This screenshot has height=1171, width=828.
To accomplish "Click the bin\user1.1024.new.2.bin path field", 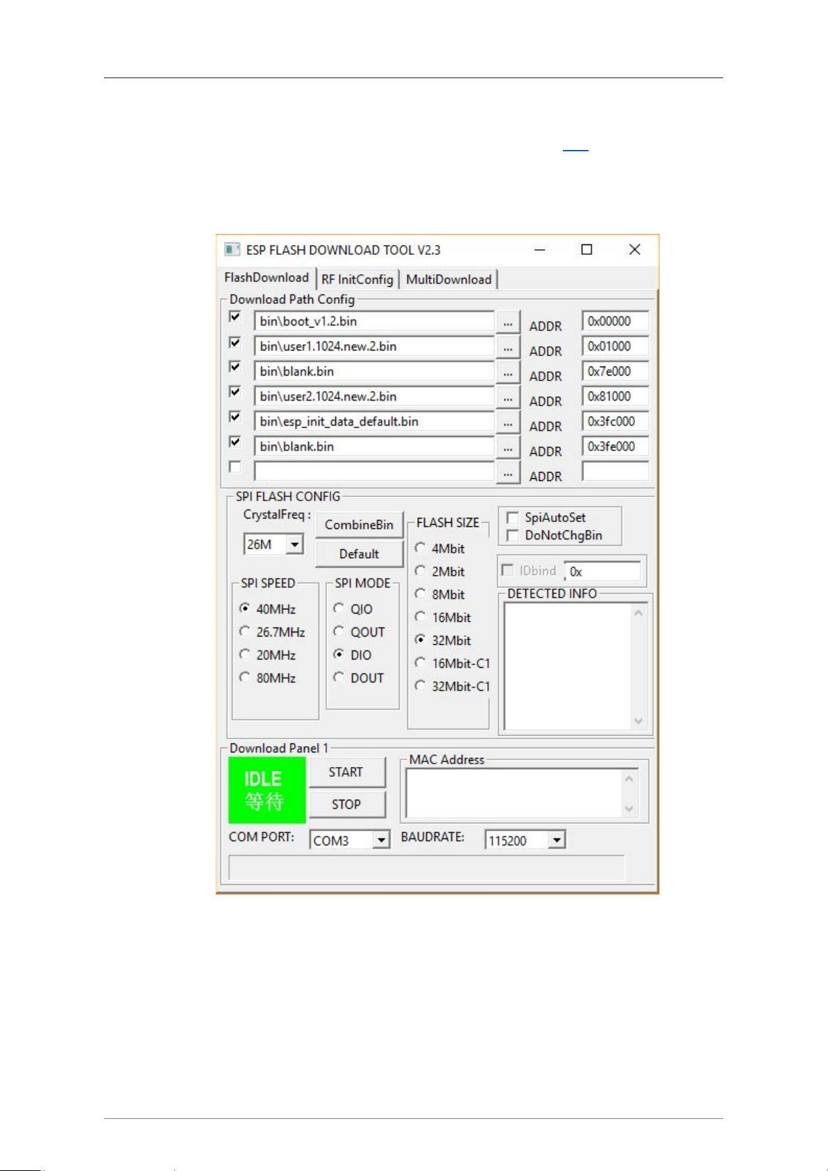I will click(374, 346).
